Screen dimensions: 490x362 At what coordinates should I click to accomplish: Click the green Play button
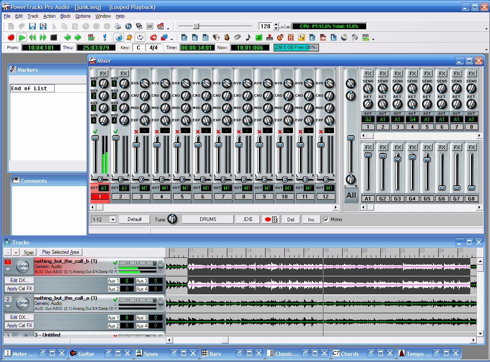pos(22,37)
